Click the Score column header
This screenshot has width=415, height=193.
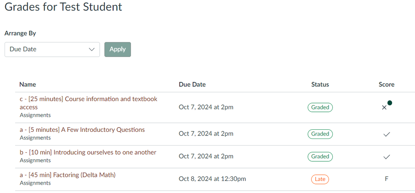387,84
